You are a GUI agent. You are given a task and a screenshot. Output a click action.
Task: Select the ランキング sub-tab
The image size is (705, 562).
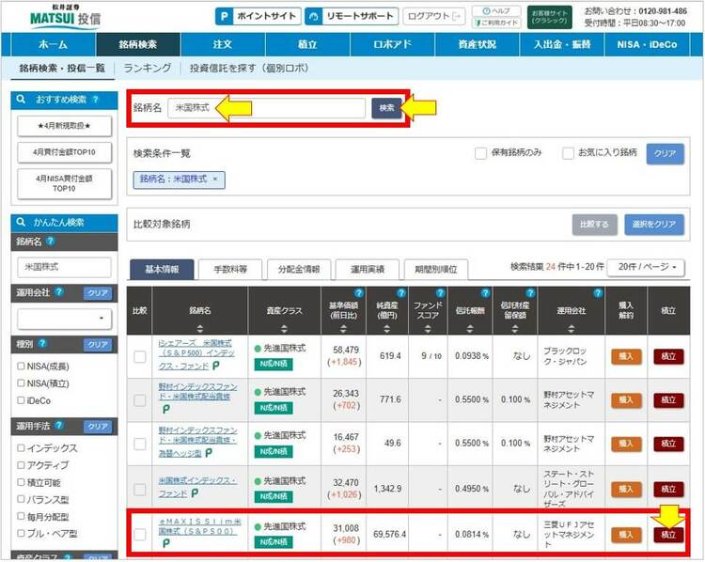[x=148, y=69]
